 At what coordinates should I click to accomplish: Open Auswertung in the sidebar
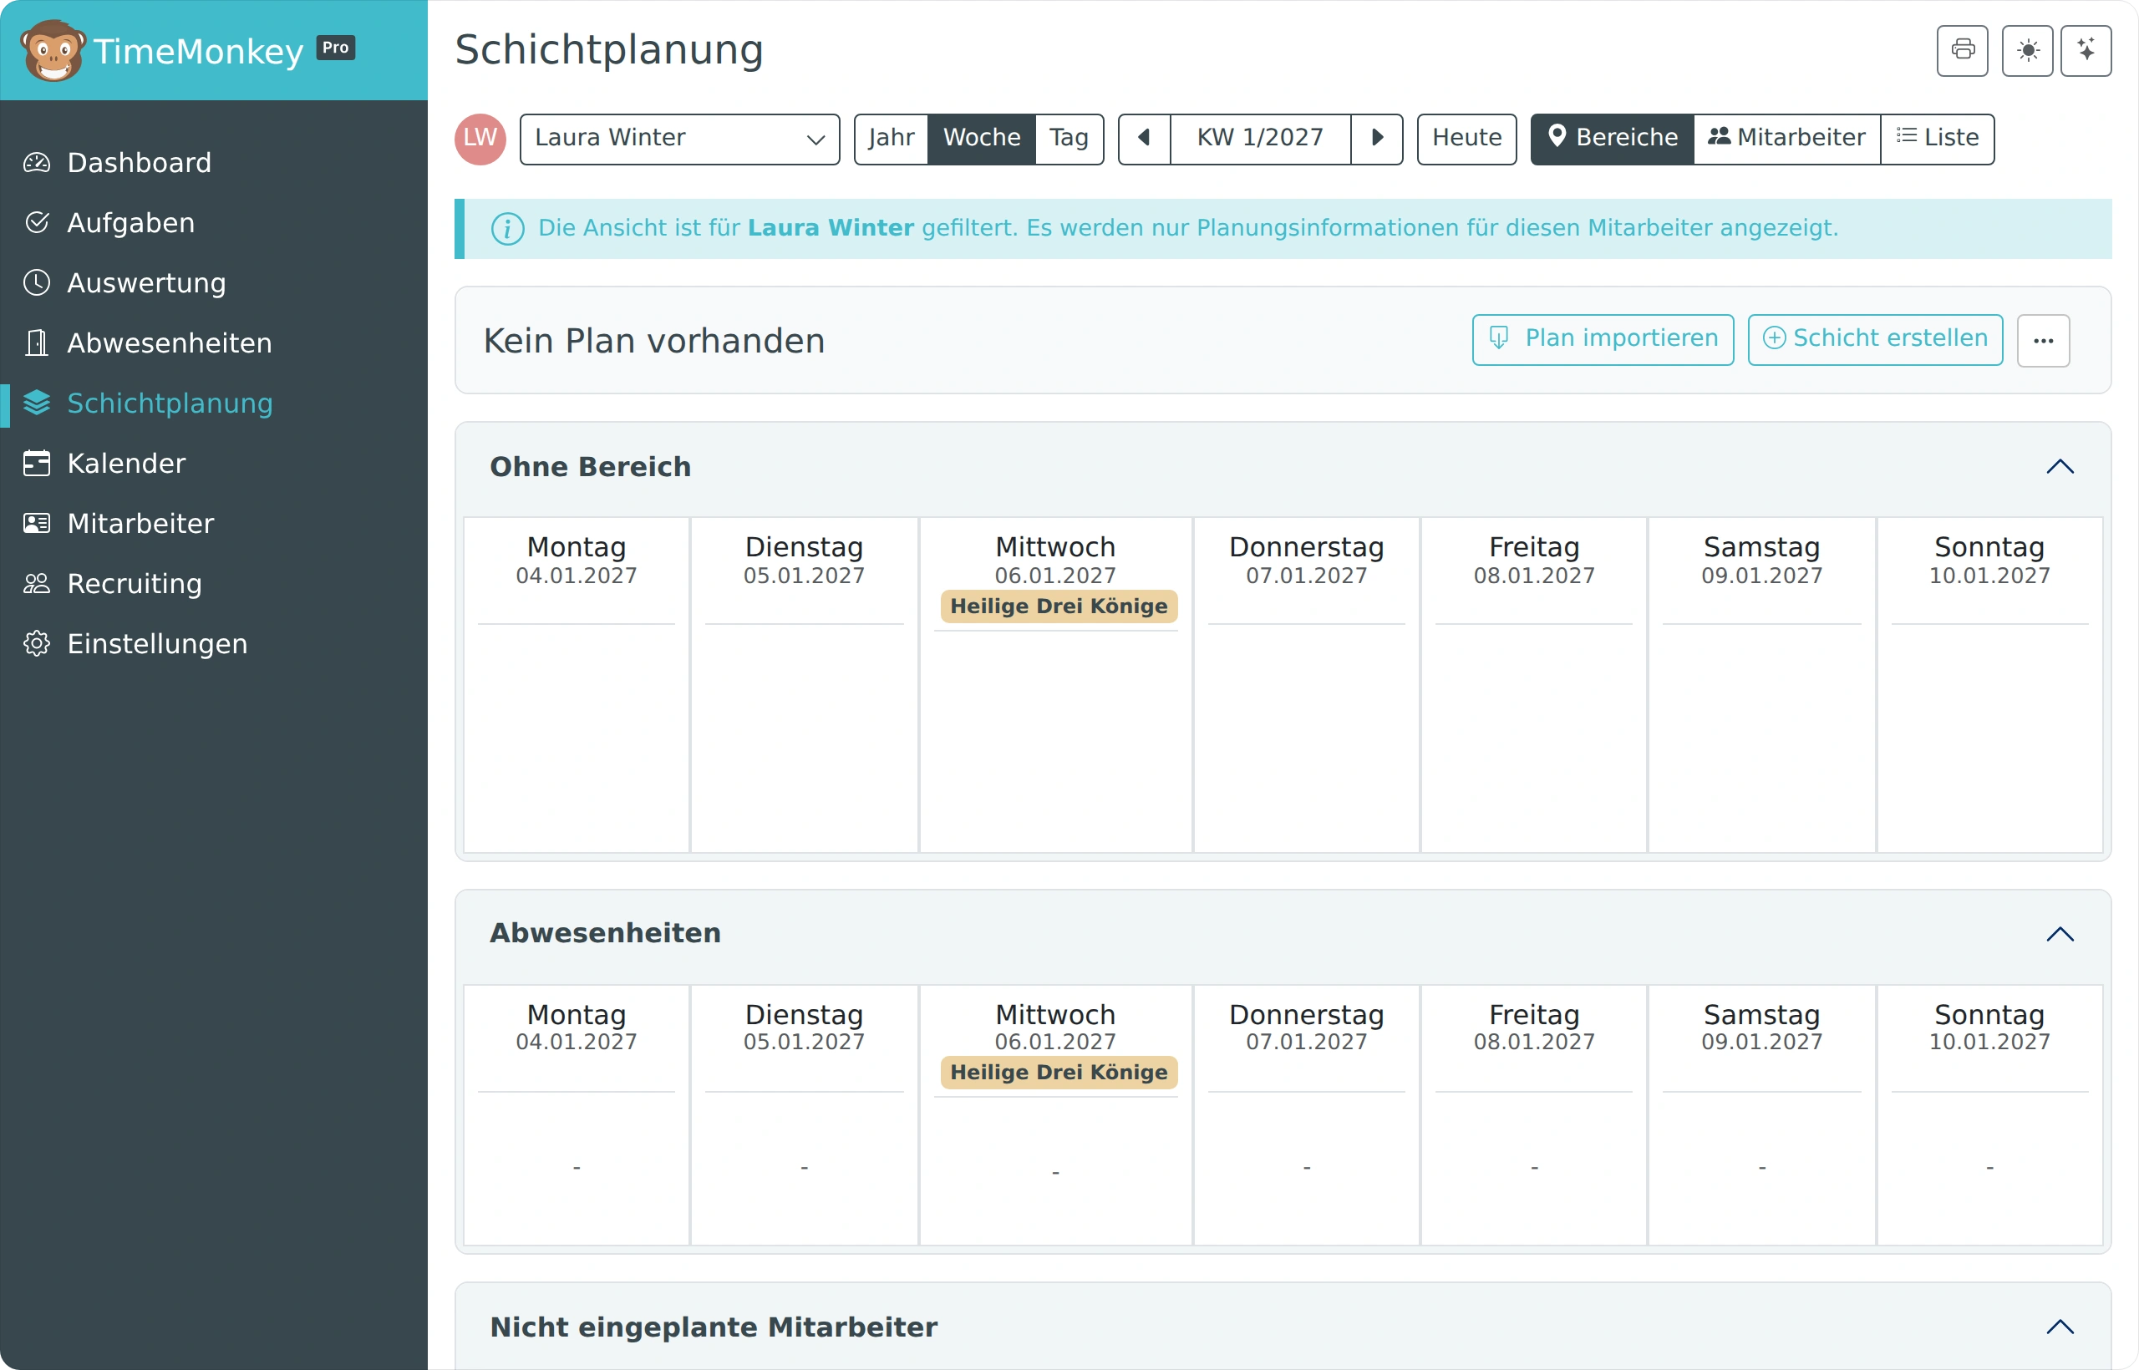pos(214,283)
